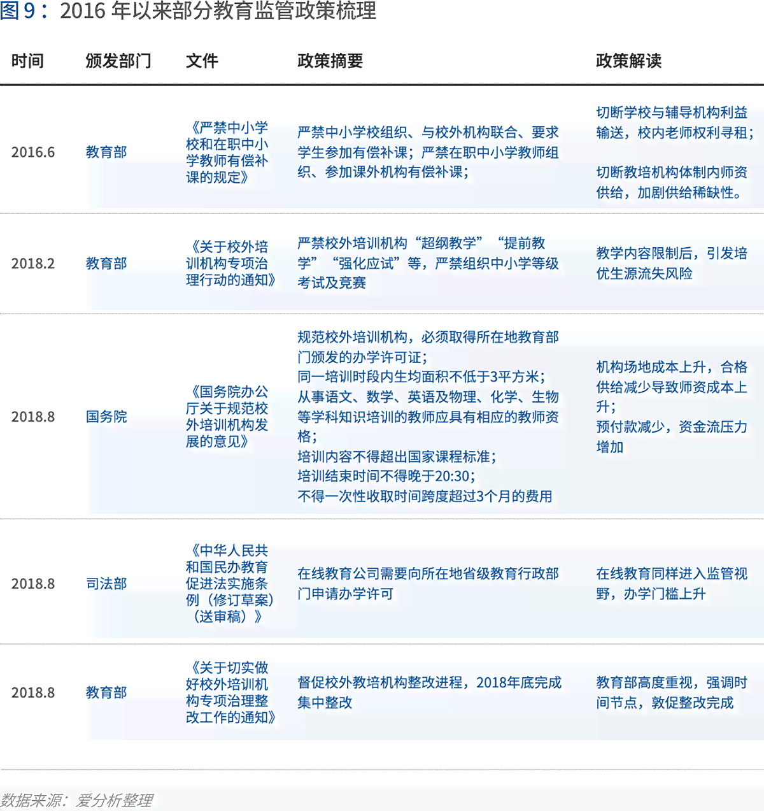Click the '司法部' department cell

(106, 584)
